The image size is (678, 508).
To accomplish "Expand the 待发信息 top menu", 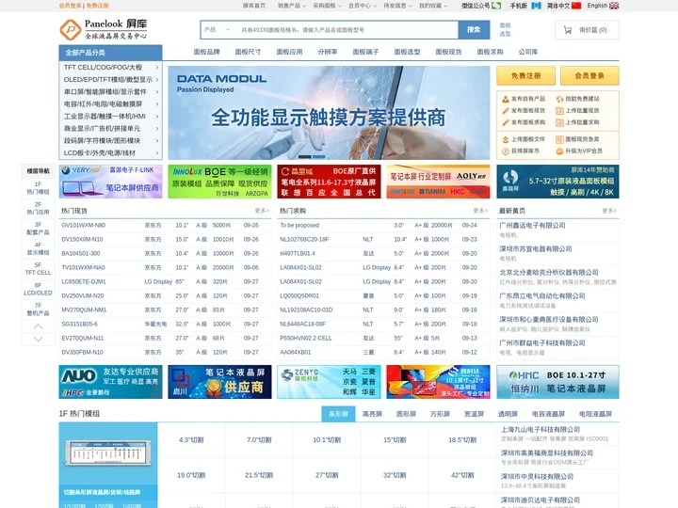I will coord(398,6).
